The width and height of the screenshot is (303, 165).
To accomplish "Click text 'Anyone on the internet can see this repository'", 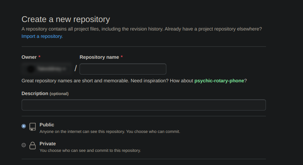I will point(82,131).
